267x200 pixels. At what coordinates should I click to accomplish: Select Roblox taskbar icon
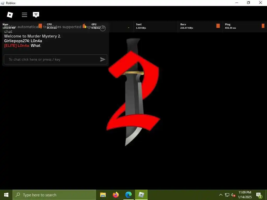pyautogui.click(x=141, y=195)
